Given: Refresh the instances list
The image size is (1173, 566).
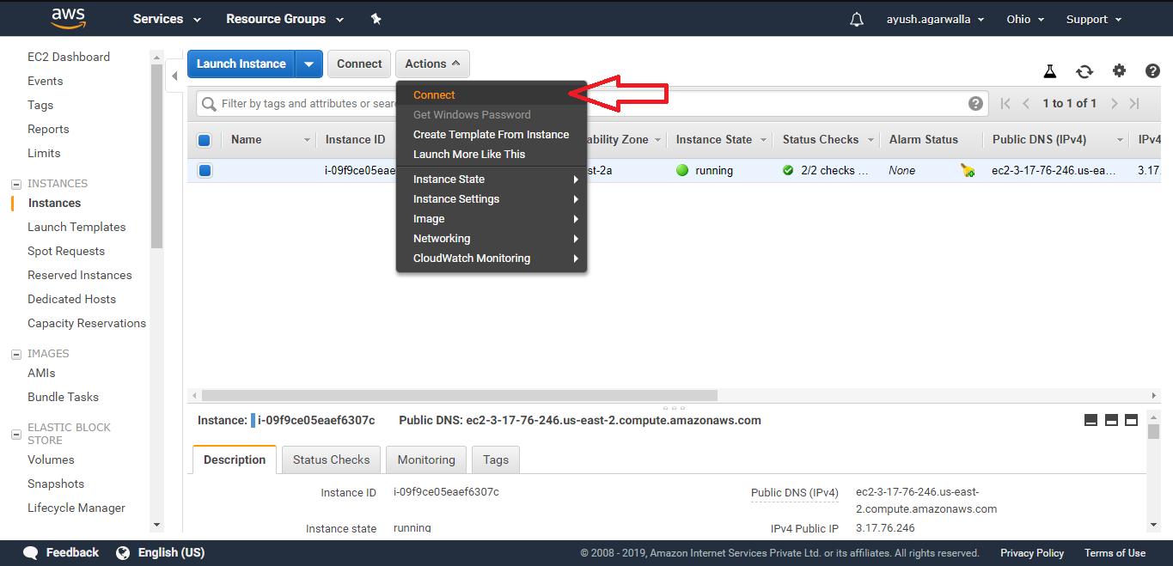Looking at the screenshot, I should point(1084,71).
